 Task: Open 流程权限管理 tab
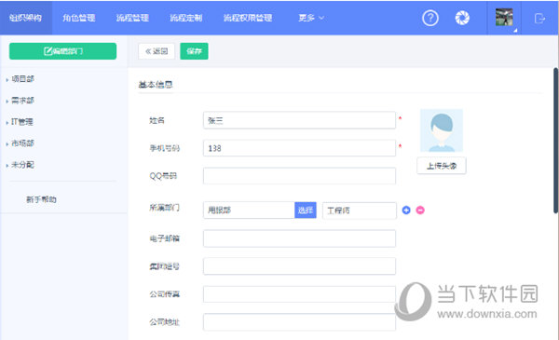[x=248, y=18]
